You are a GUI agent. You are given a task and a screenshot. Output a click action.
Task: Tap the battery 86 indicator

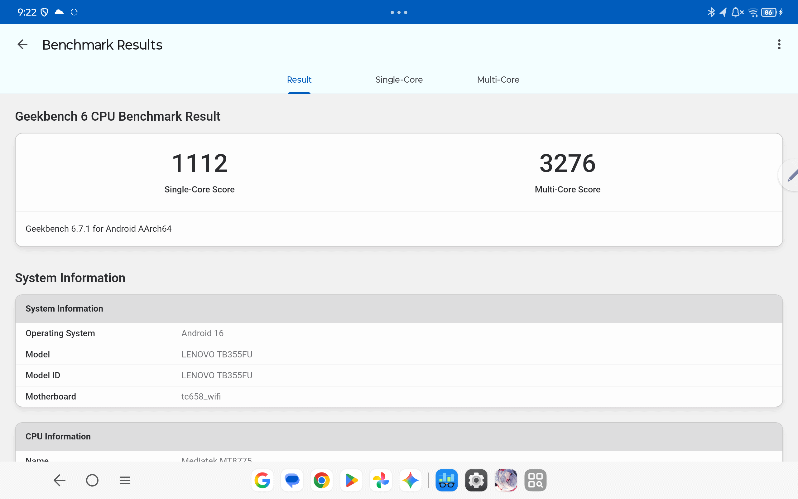coord(769,12)
